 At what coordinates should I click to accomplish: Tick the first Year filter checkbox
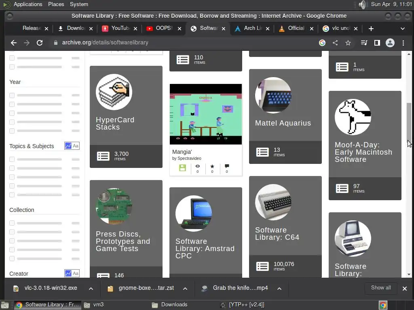(12, 95)
